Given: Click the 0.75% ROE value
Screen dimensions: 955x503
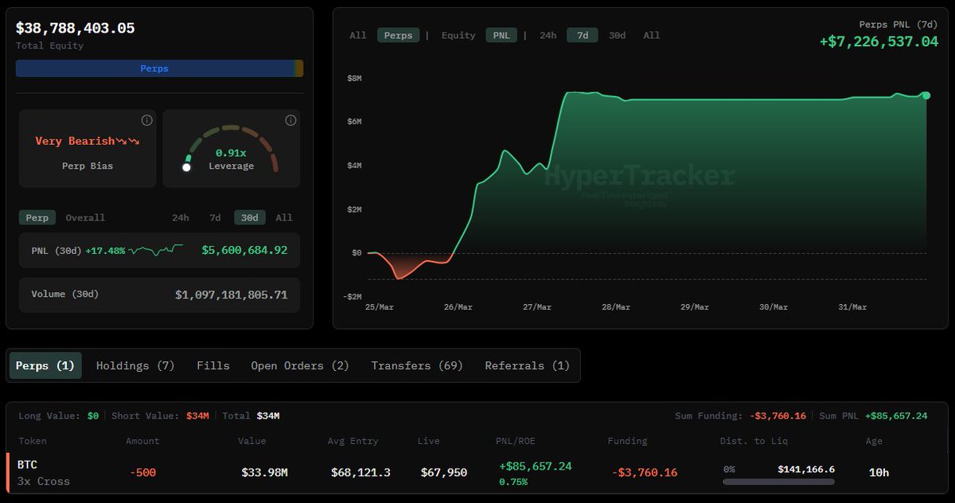Looking at the screenshot, I should (513, 482).
